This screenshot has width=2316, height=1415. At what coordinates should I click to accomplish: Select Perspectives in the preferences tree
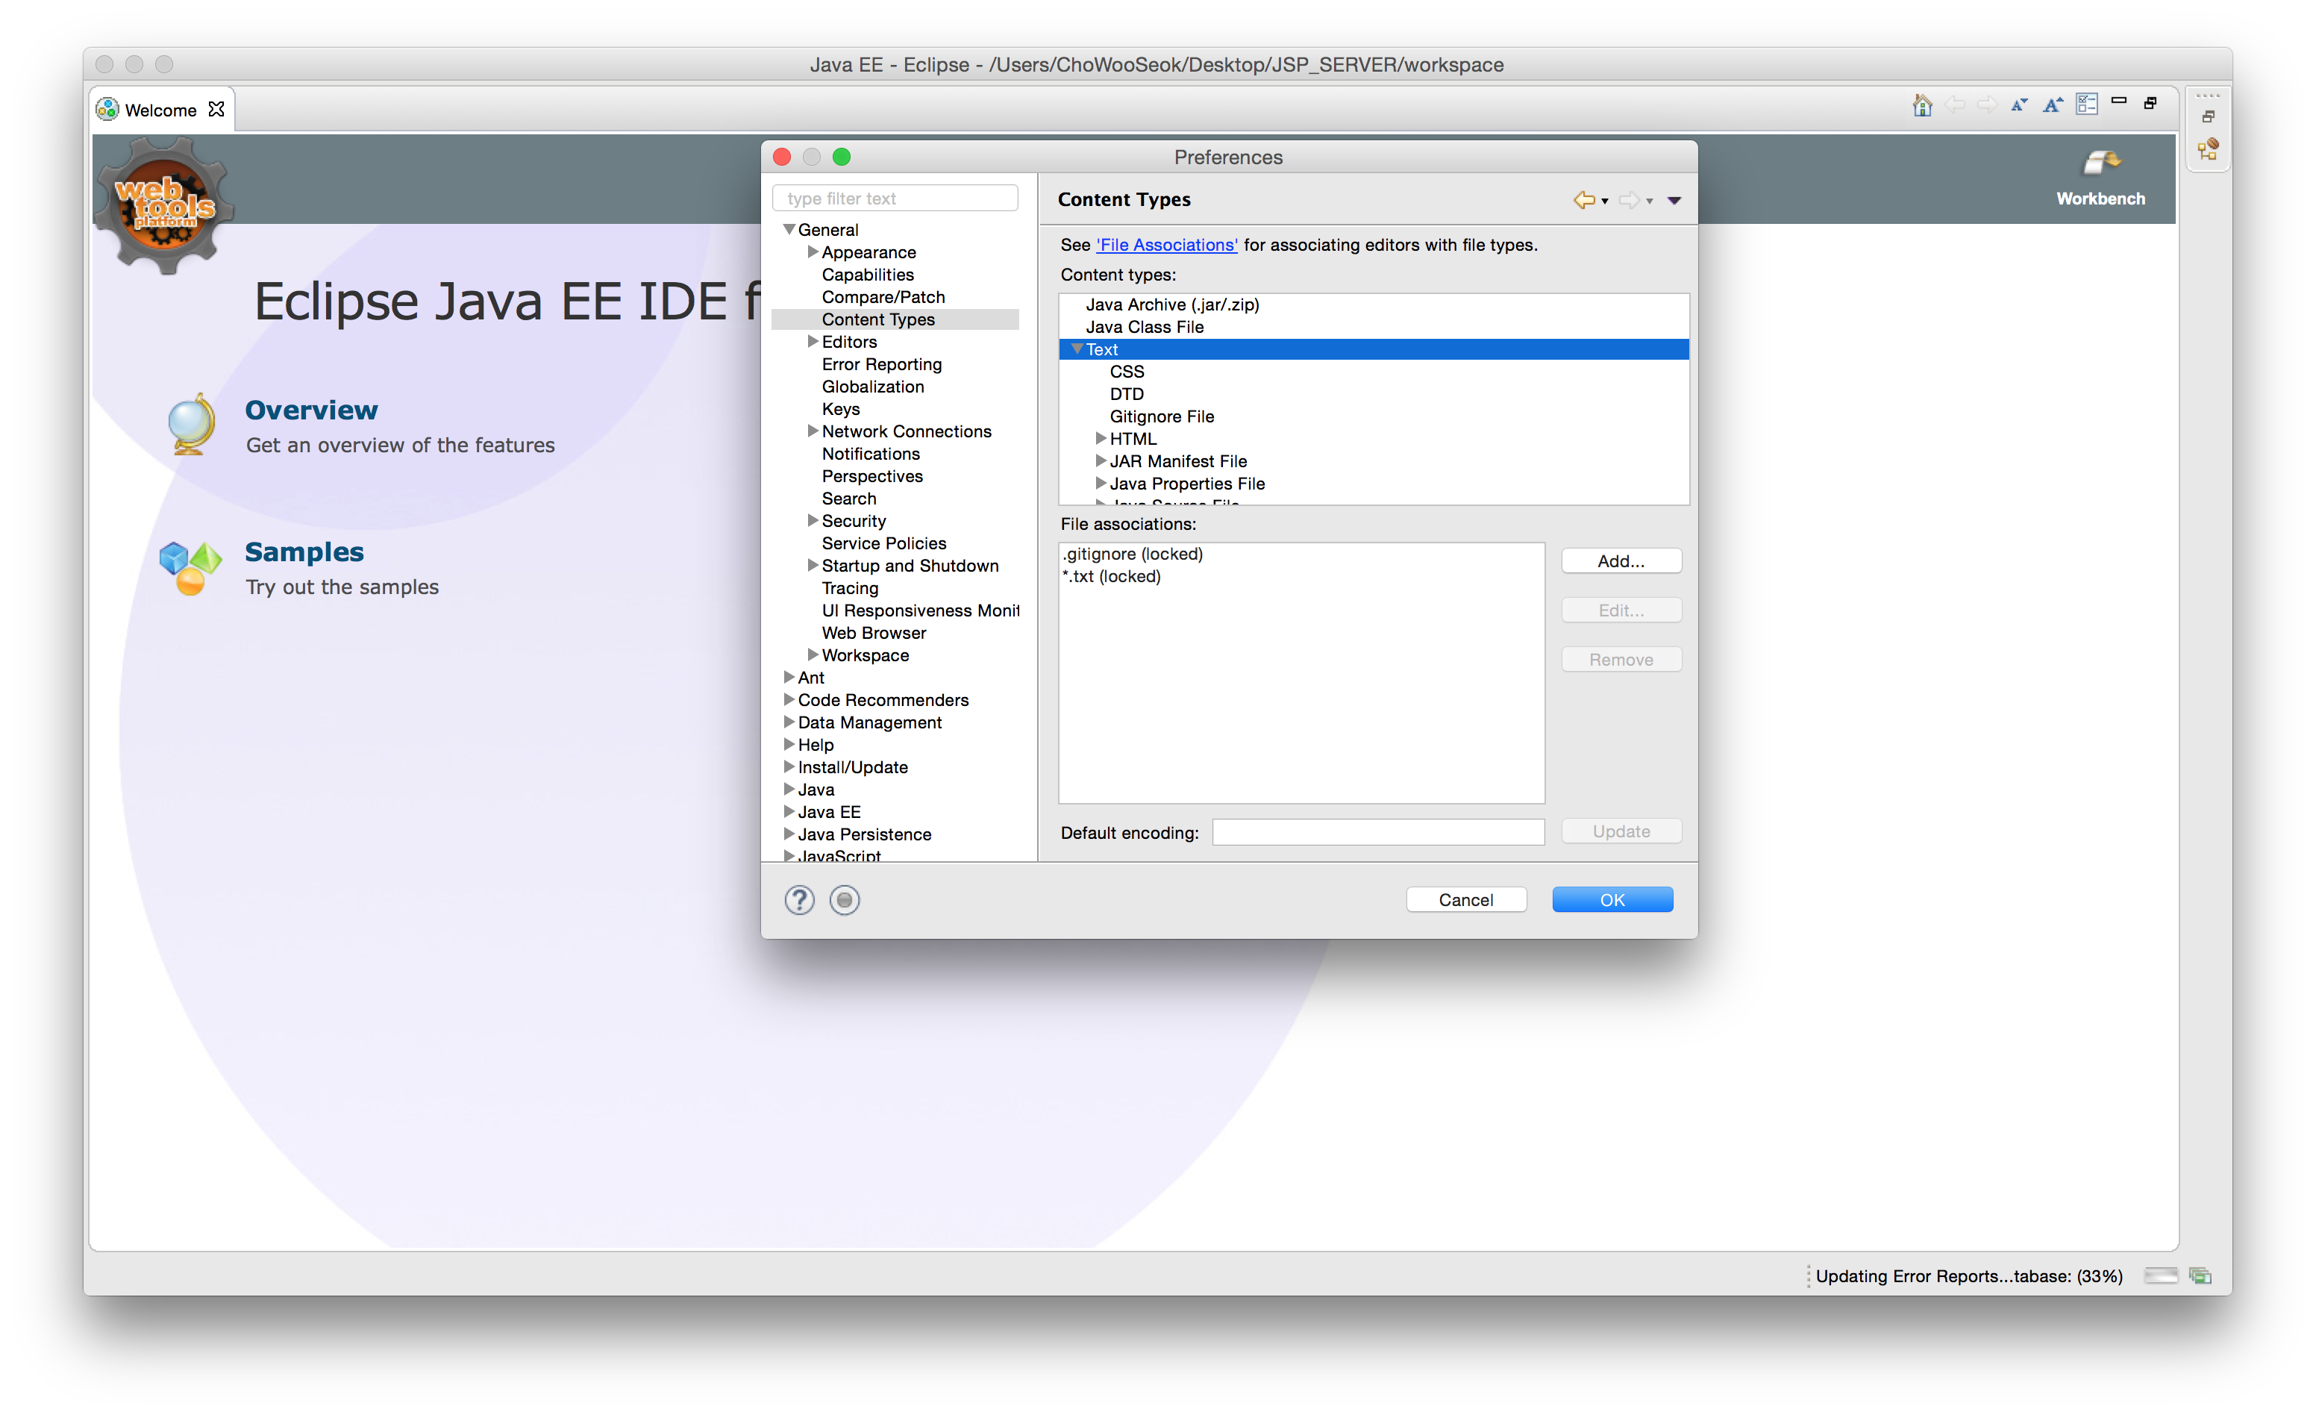point(871,475)
